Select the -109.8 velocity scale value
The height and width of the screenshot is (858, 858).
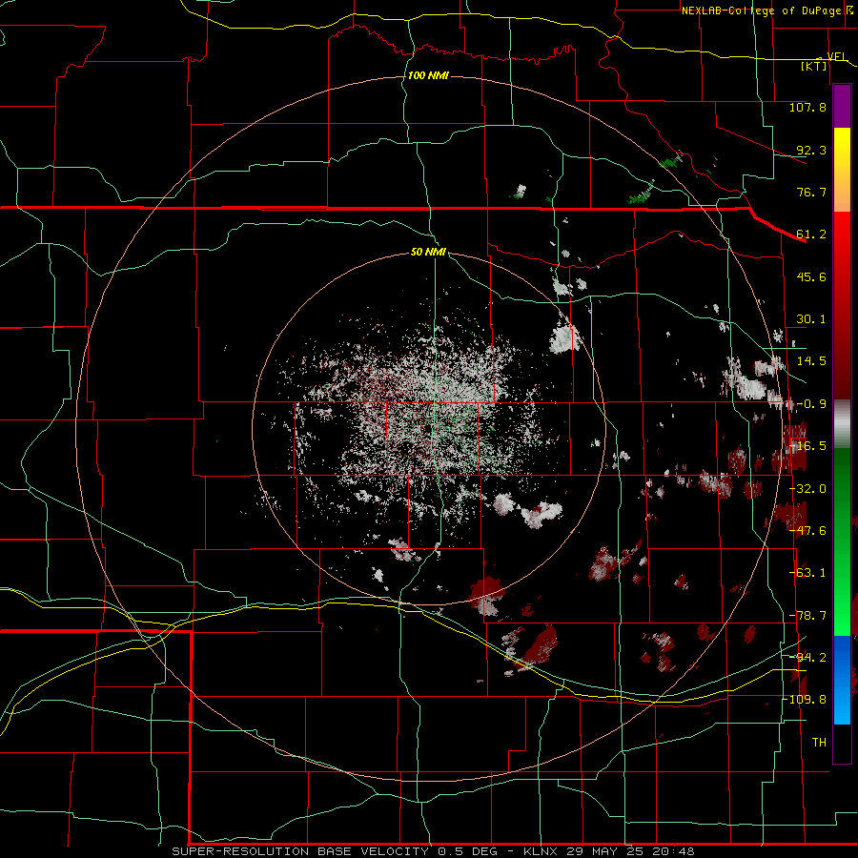pyautogui.click(x=805, y=700)
